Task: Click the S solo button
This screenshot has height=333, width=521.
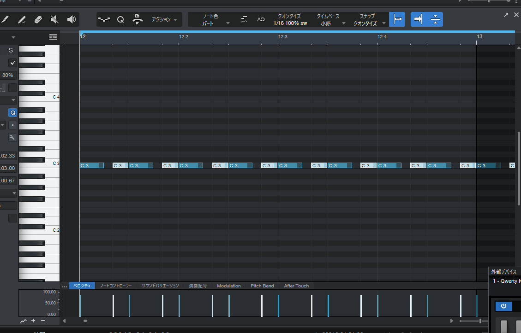Action: click(x=11, y=50)
